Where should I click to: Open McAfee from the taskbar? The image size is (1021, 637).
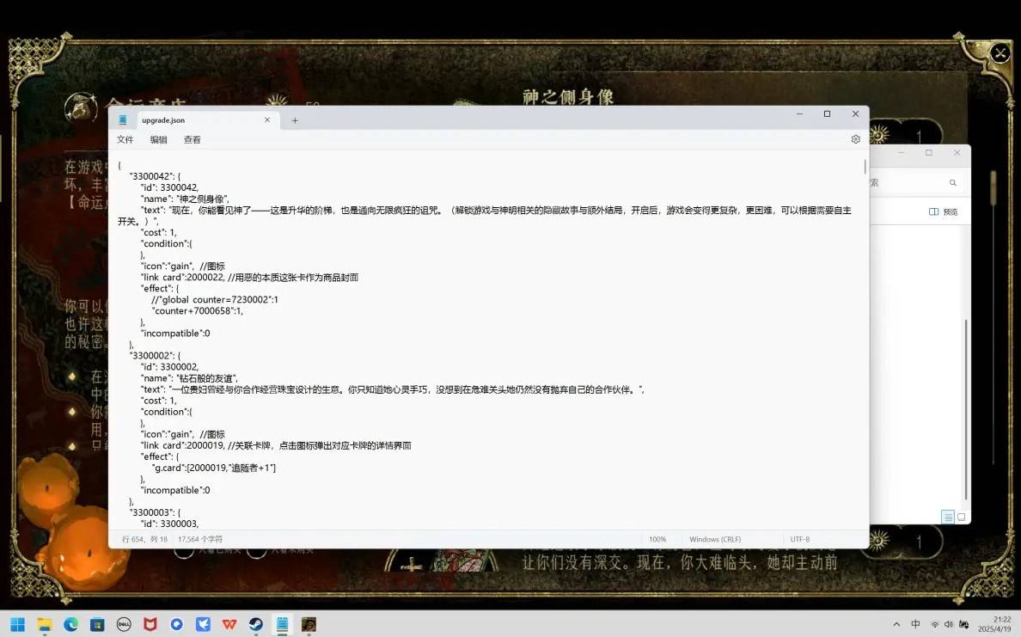point(150,624)
